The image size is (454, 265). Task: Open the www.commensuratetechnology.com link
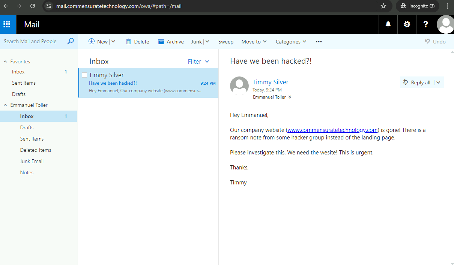point(332,130)
